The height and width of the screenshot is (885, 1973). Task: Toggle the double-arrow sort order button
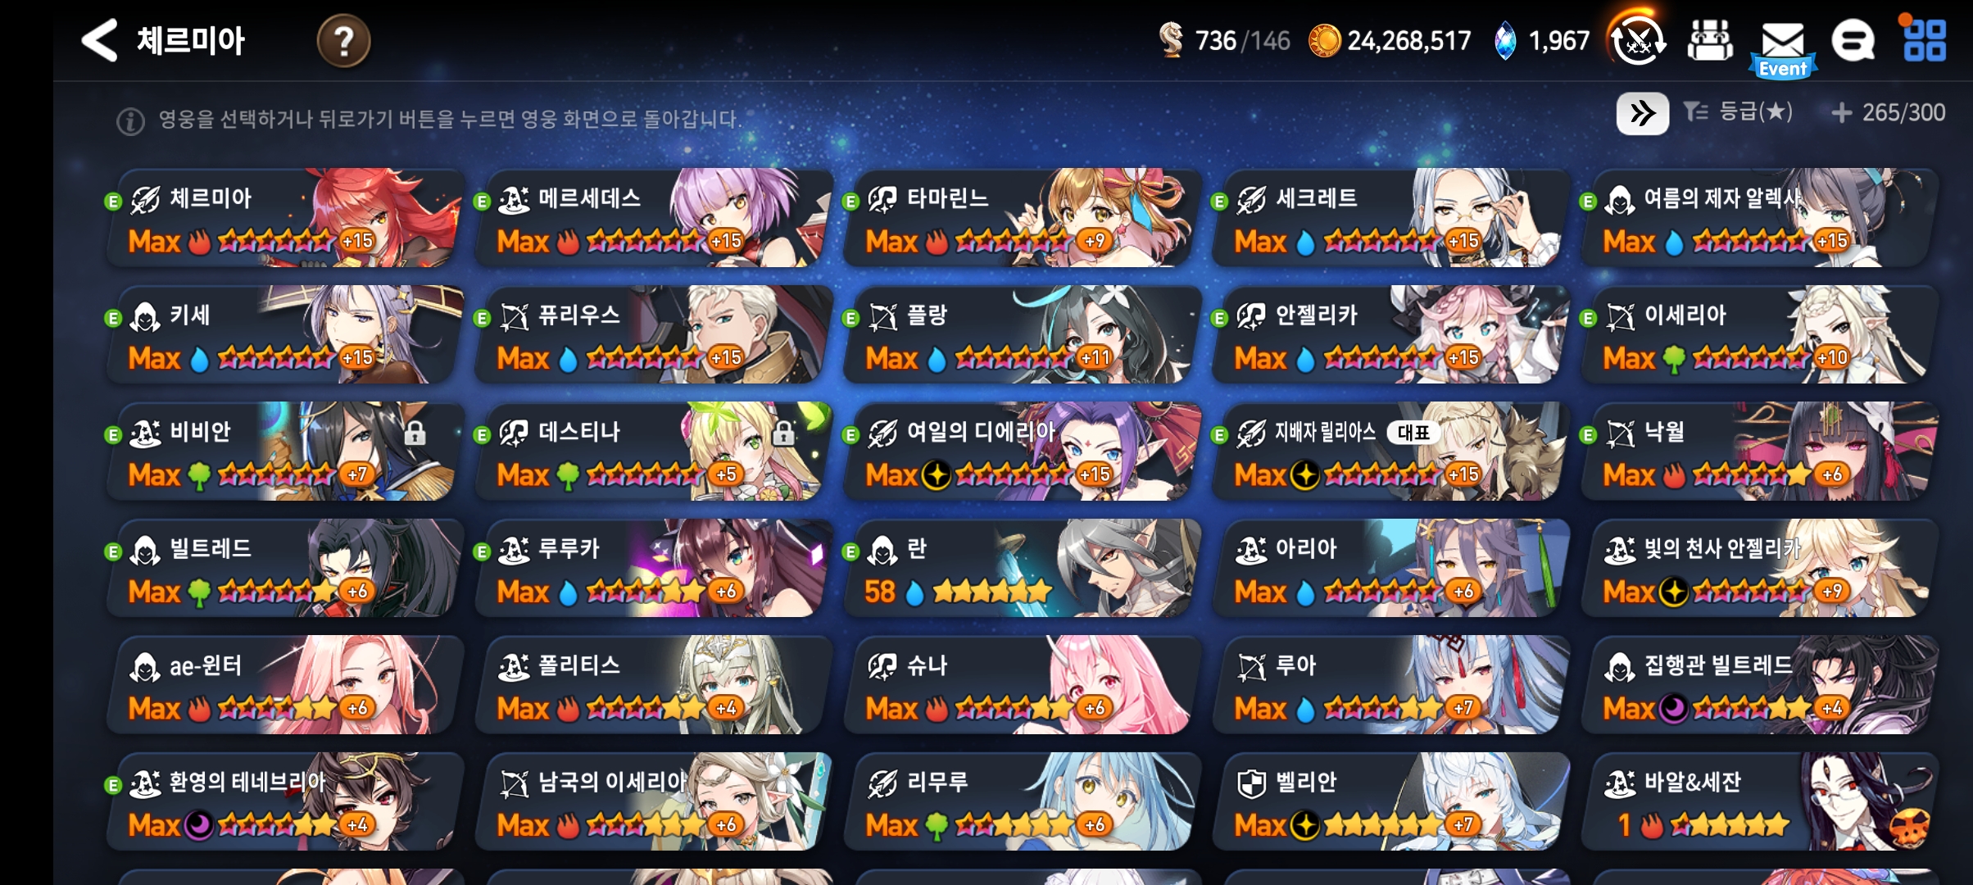click(1642, 113)
